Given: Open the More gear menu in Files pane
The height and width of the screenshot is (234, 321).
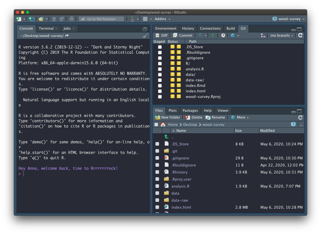Looking at the screenshot, I should tap(240, 117).
